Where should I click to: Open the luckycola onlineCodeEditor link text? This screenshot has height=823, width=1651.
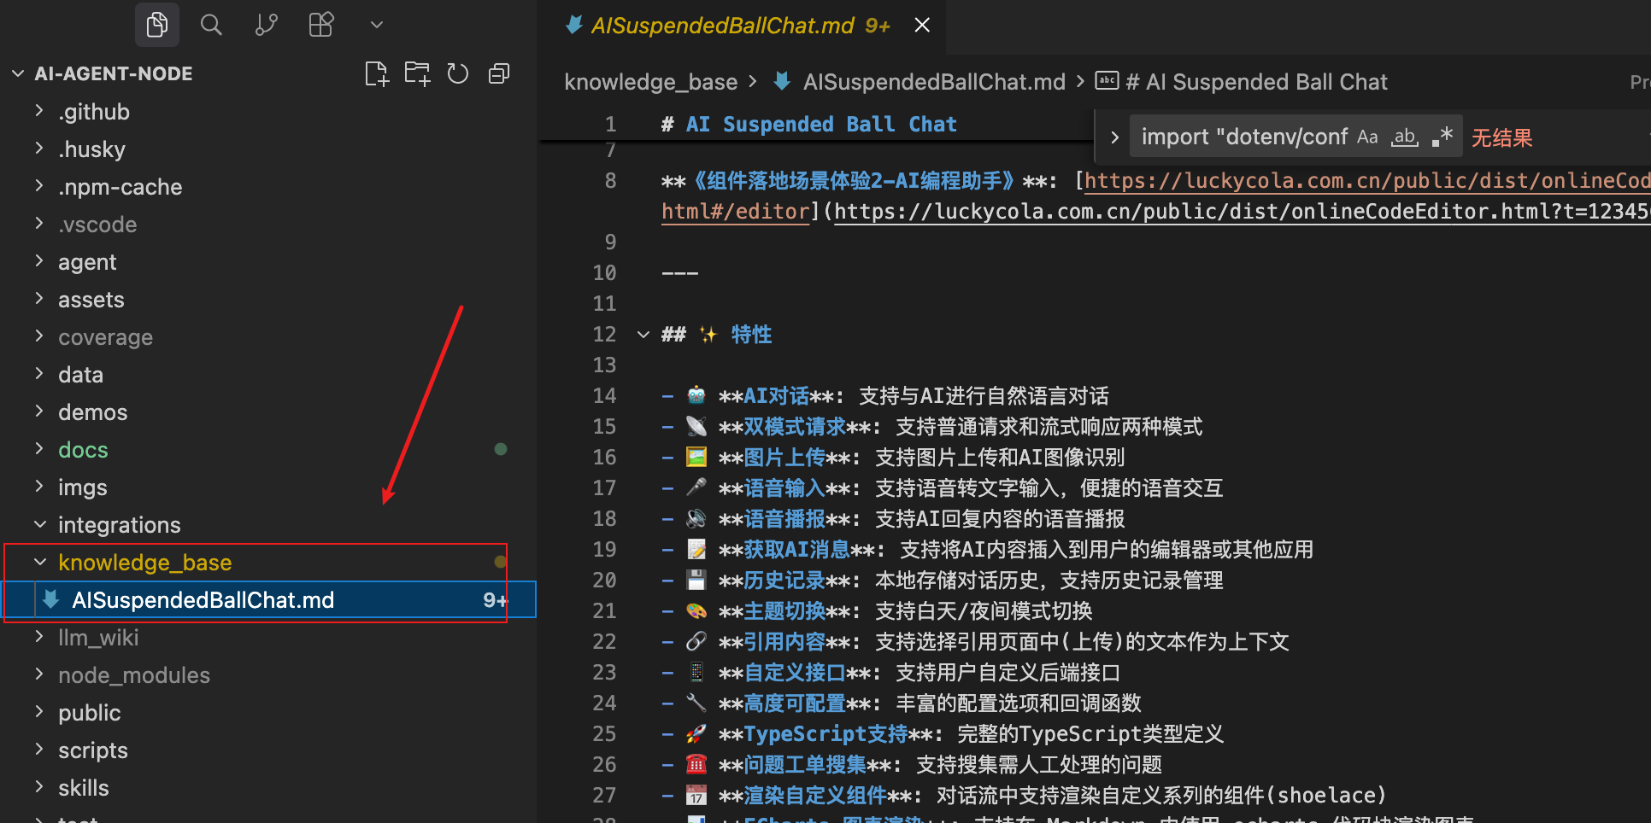[1367, 181]
